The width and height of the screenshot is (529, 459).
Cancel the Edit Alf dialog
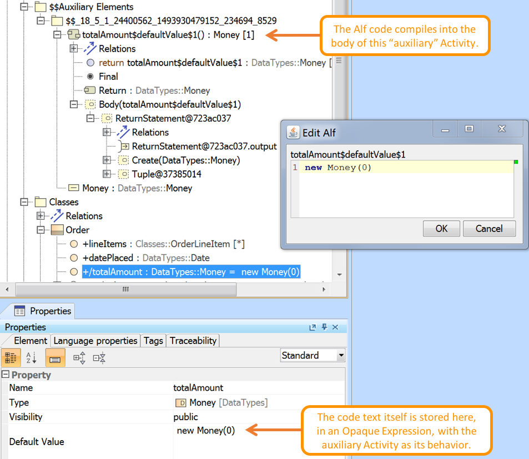488,229
